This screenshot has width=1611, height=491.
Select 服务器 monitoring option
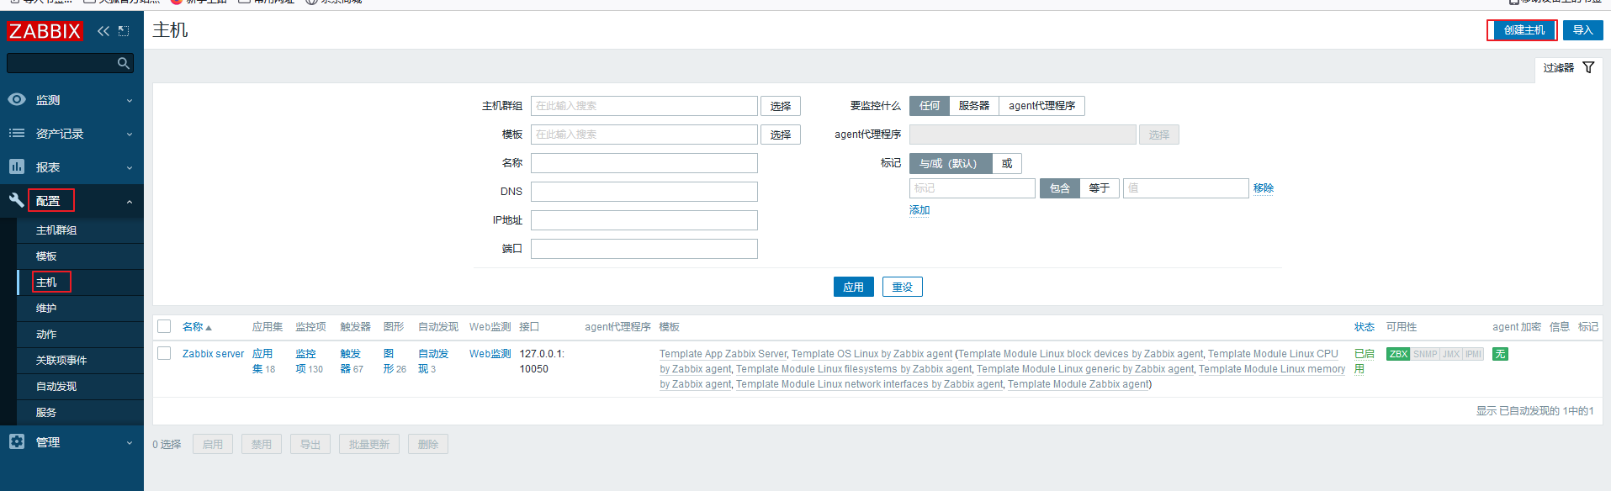point(974,106)
